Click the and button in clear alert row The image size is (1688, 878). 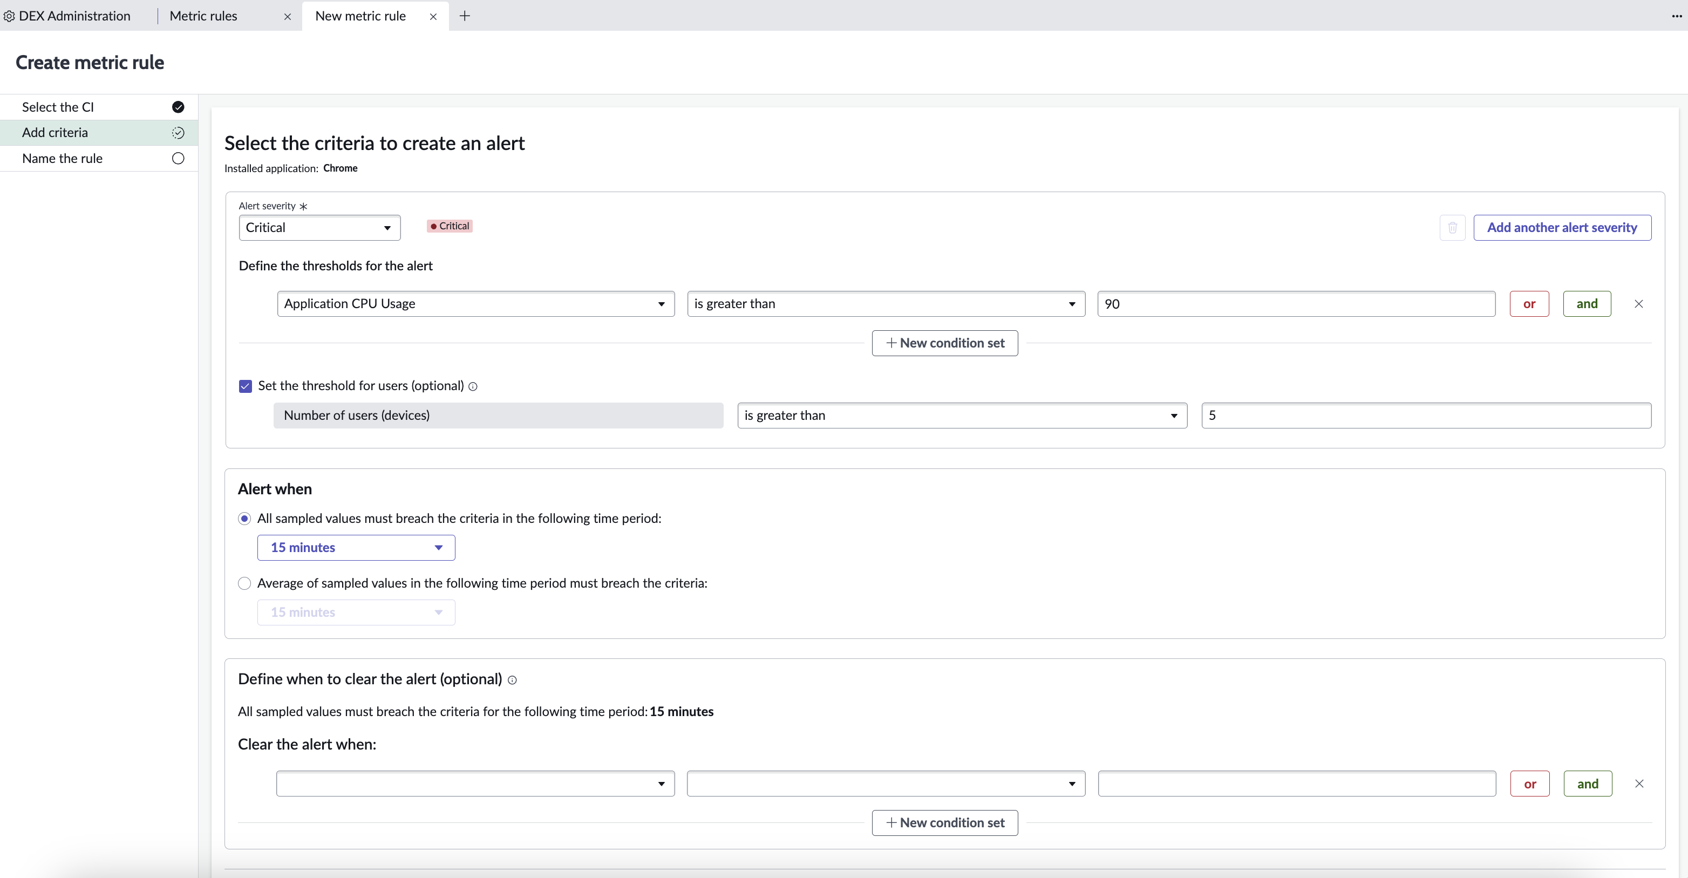click(x=1587, y=784)
